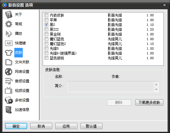Go to 常规 settings page
This screenshot has height=133, width=170.
click(x=19, y=24)
